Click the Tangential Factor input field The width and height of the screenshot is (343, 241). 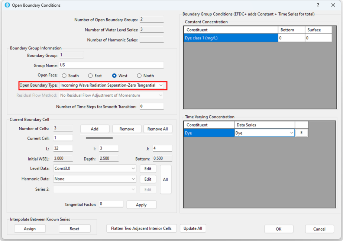(x=111, y=204)
